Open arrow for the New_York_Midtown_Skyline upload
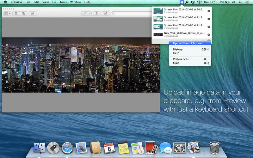 [208, 34]
